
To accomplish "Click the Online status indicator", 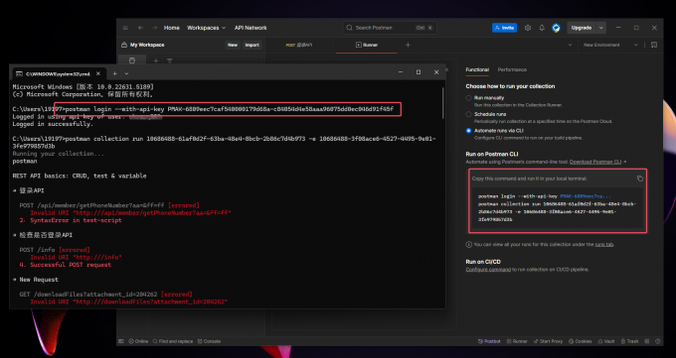I will [138, 341].
